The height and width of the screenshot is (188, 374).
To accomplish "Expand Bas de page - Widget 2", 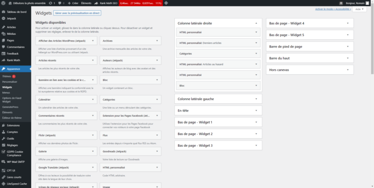I will tap(256, 134).
